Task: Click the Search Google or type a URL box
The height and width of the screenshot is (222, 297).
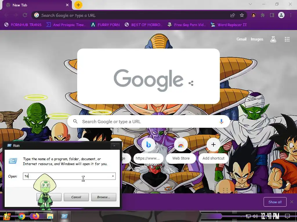Action: (149, 122)
